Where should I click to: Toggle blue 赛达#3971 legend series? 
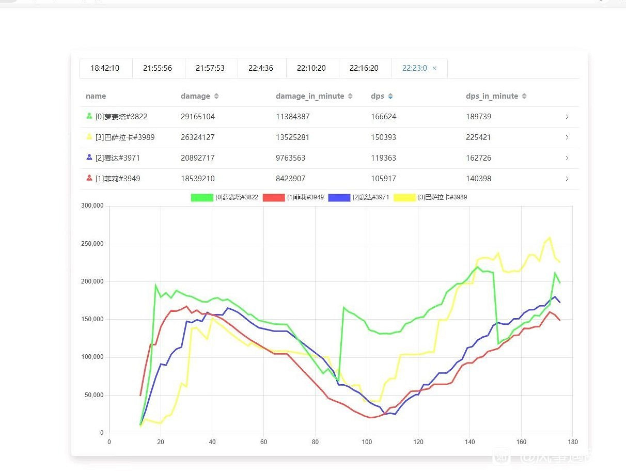(x=339, y=197)
